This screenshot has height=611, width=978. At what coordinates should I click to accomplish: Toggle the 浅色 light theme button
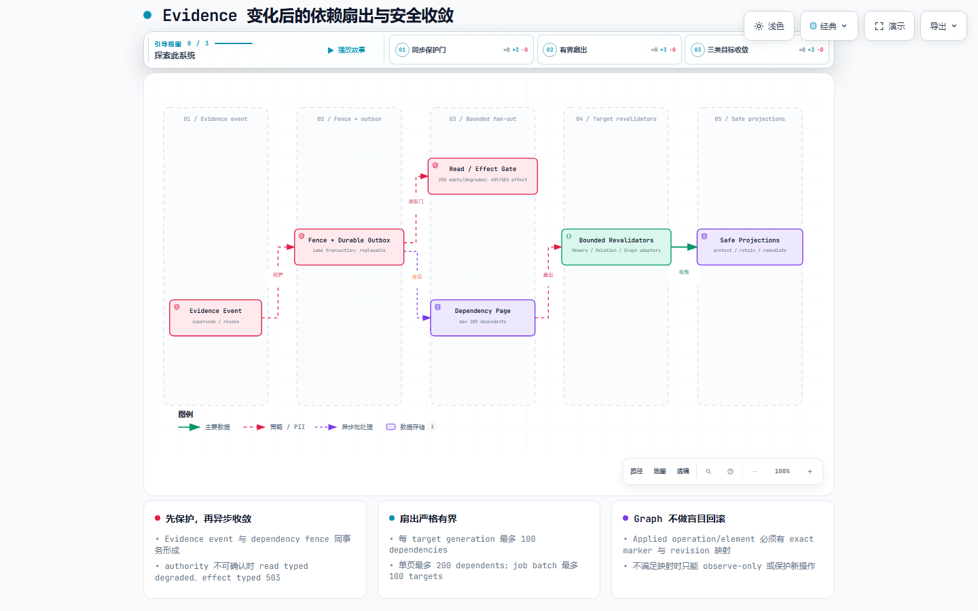point(769,26)
